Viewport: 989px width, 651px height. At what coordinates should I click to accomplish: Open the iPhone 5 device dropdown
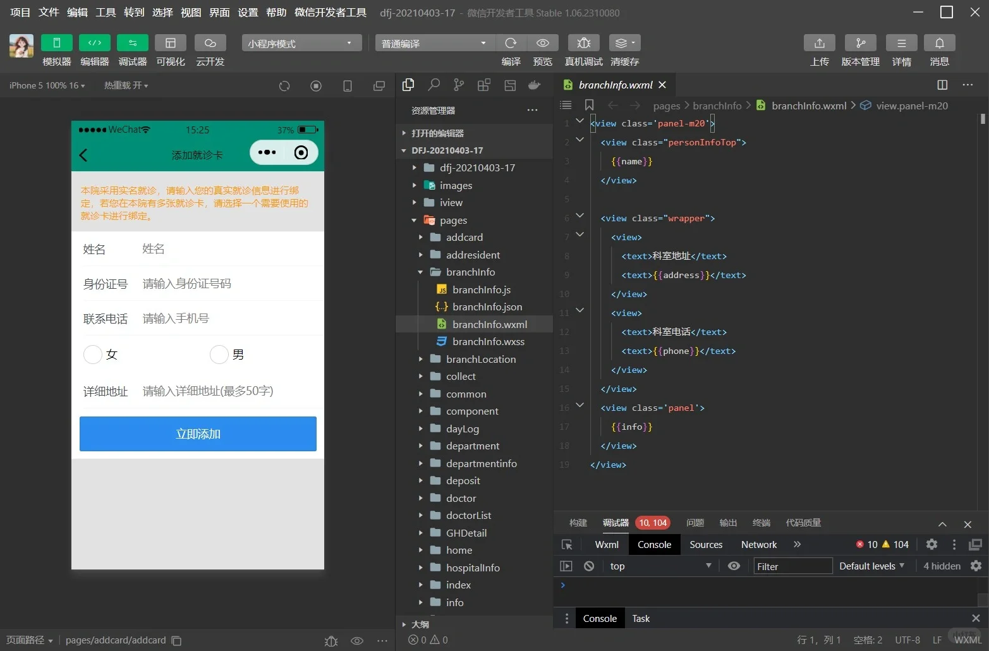click(47, 85)
